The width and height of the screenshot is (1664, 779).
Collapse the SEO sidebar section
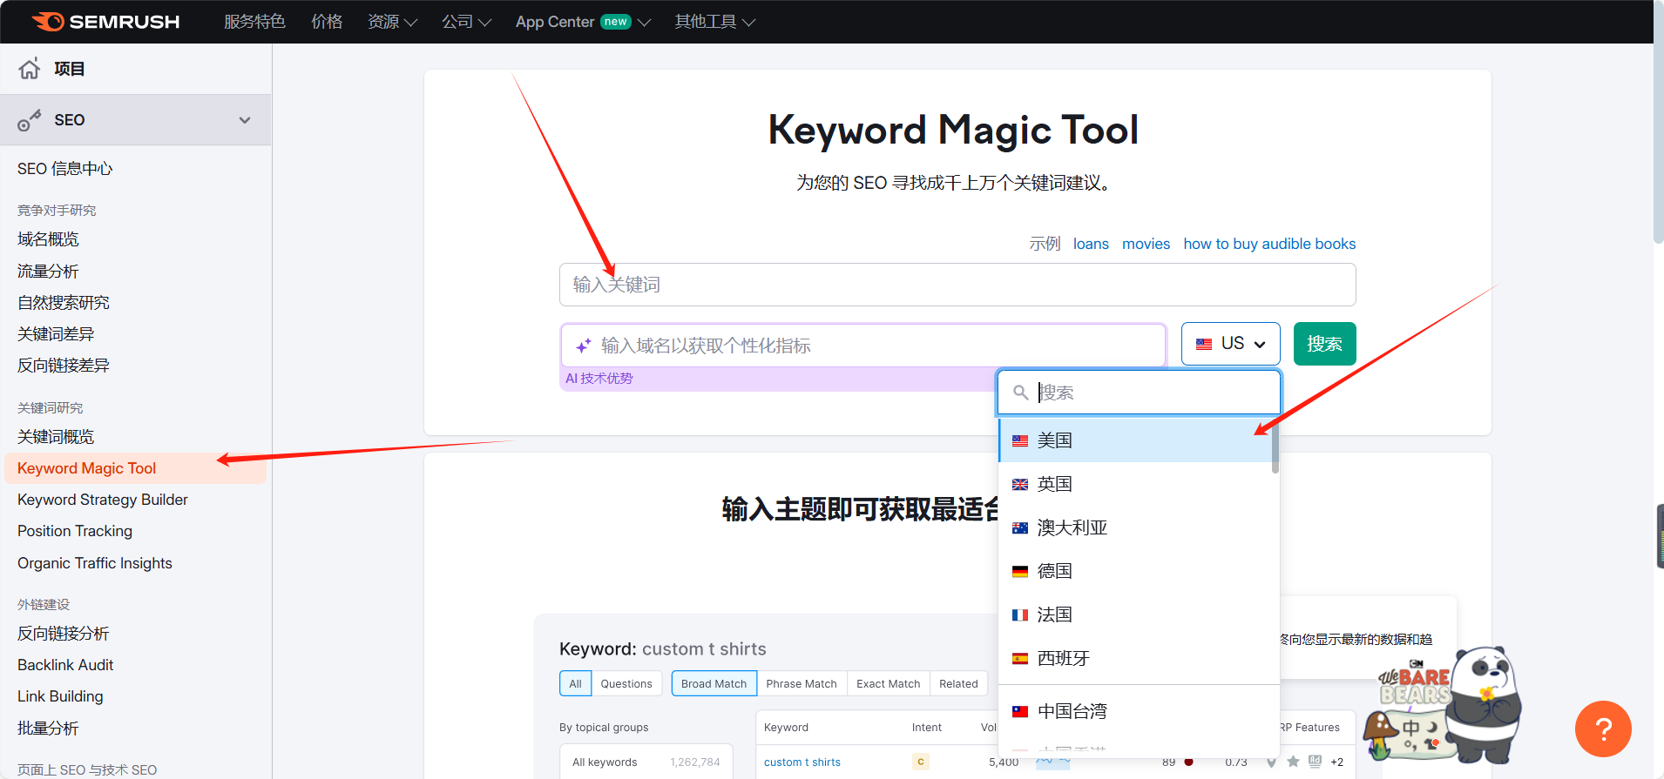[245, 120]
